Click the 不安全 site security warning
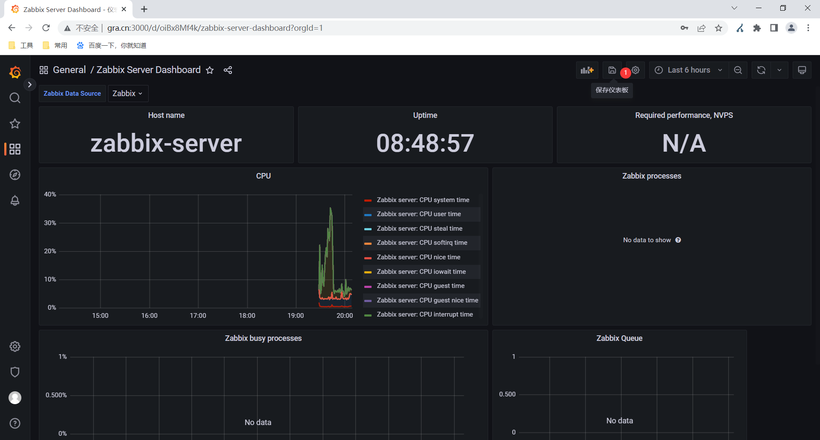The image size is (820, 440). click(x=82, y=28)
